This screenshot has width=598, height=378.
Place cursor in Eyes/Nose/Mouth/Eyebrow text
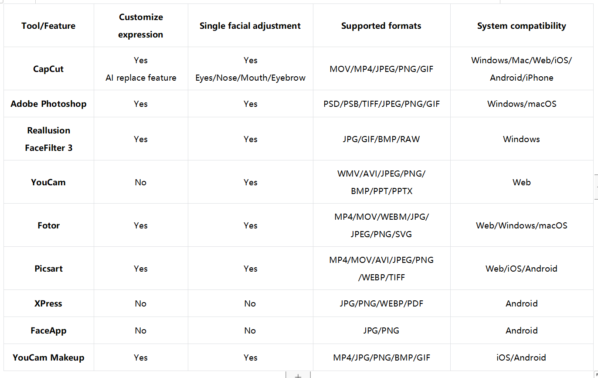coord(250,78)
